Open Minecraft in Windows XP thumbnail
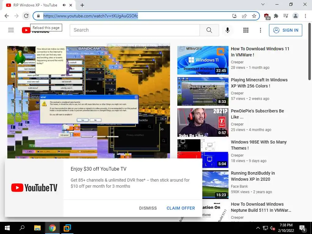 coord(203,91)
